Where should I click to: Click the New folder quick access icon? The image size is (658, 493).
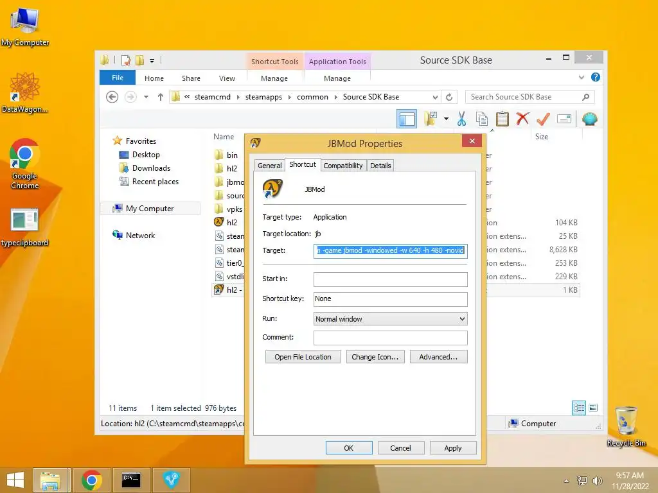139,60
